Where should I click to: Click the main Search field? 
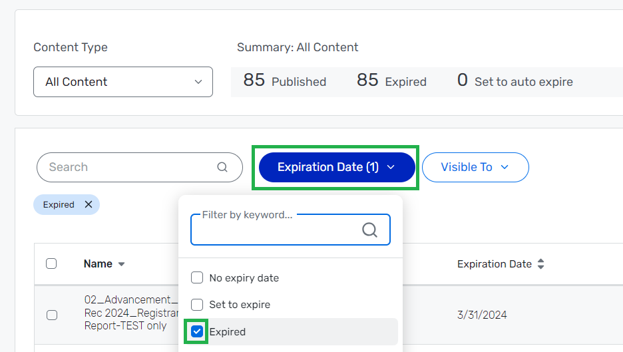(x=140, y=167)
